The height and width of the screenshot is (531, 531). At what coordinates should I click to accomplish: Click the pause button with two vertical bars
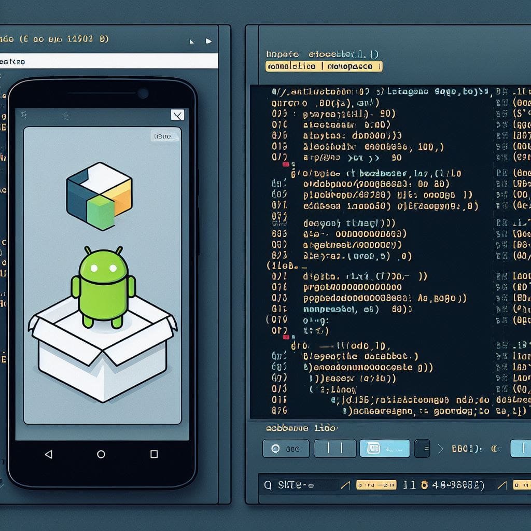[x=335, y=449]
